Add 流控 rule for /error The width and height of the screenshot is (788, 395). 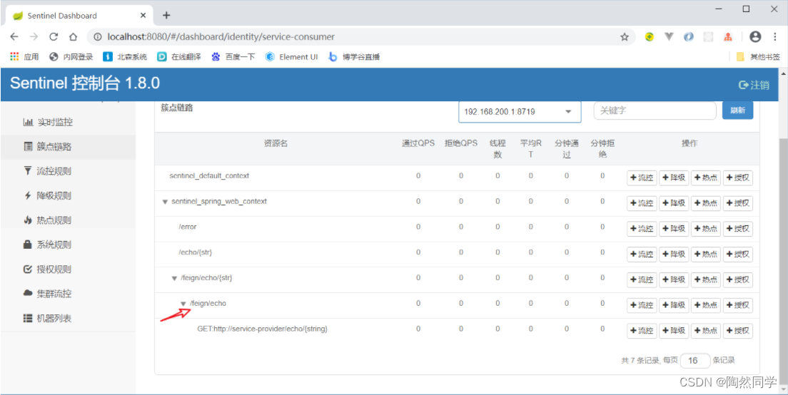[642, 229]
